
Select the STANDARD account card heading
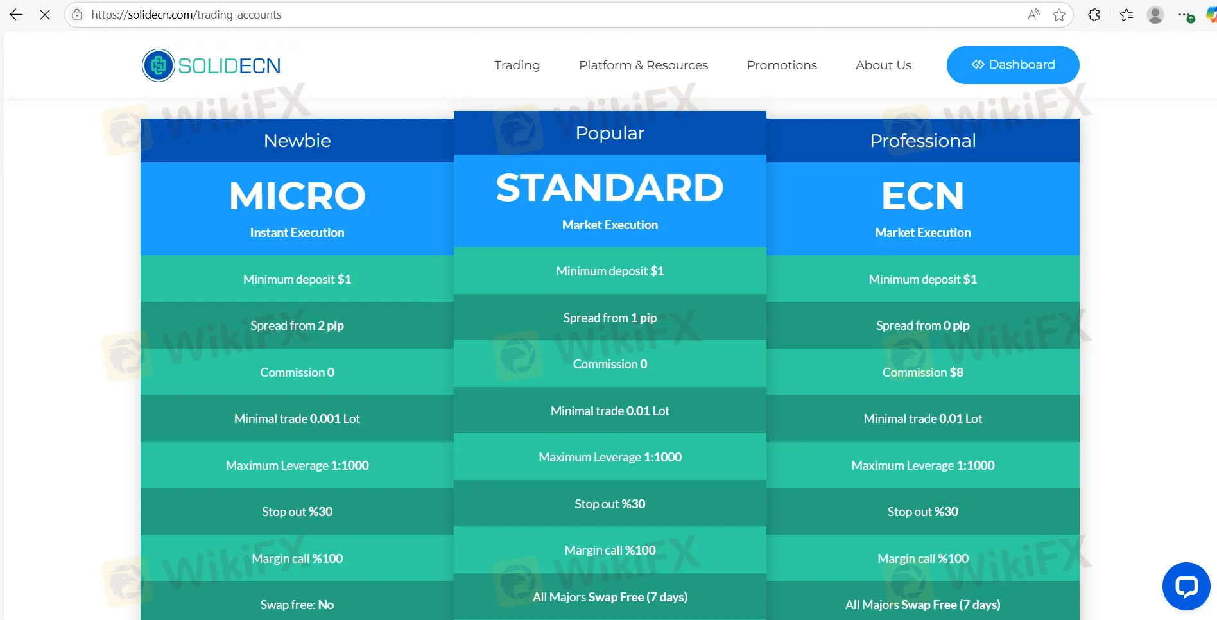[610, 188]
